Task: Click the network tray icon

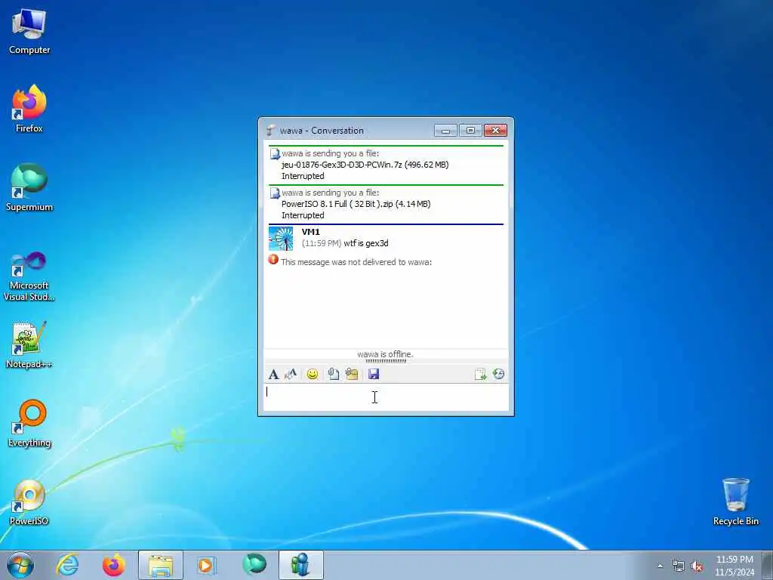Action: tap(679, 566)
